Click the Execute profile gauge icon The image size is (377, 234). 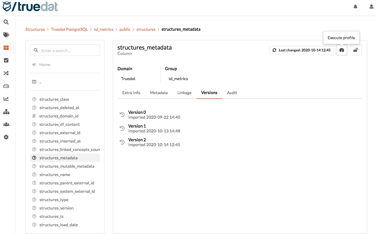point(342,50)
